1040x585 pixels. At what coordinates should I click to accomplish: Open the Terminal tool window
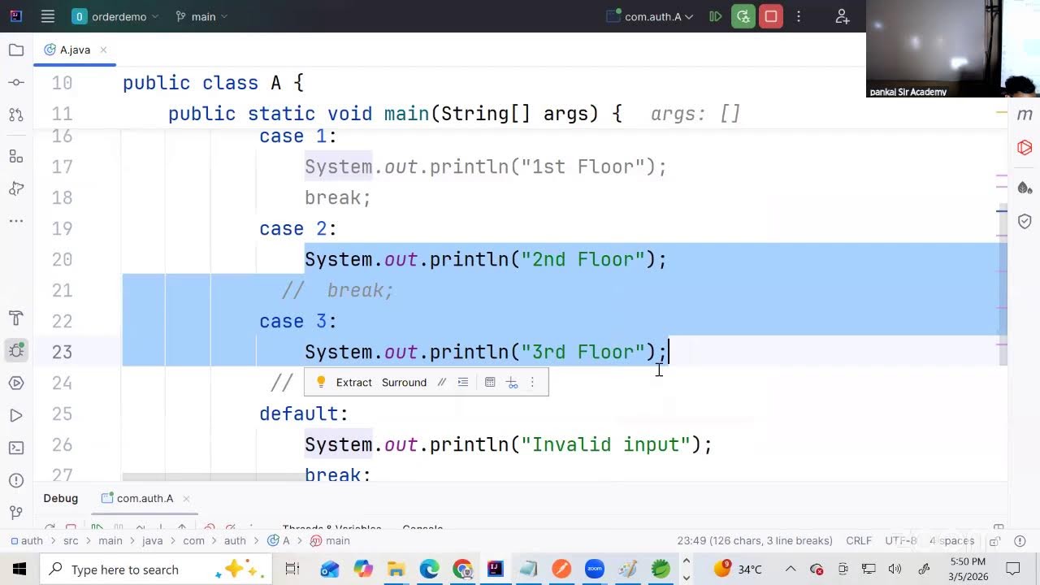point(16,448)
